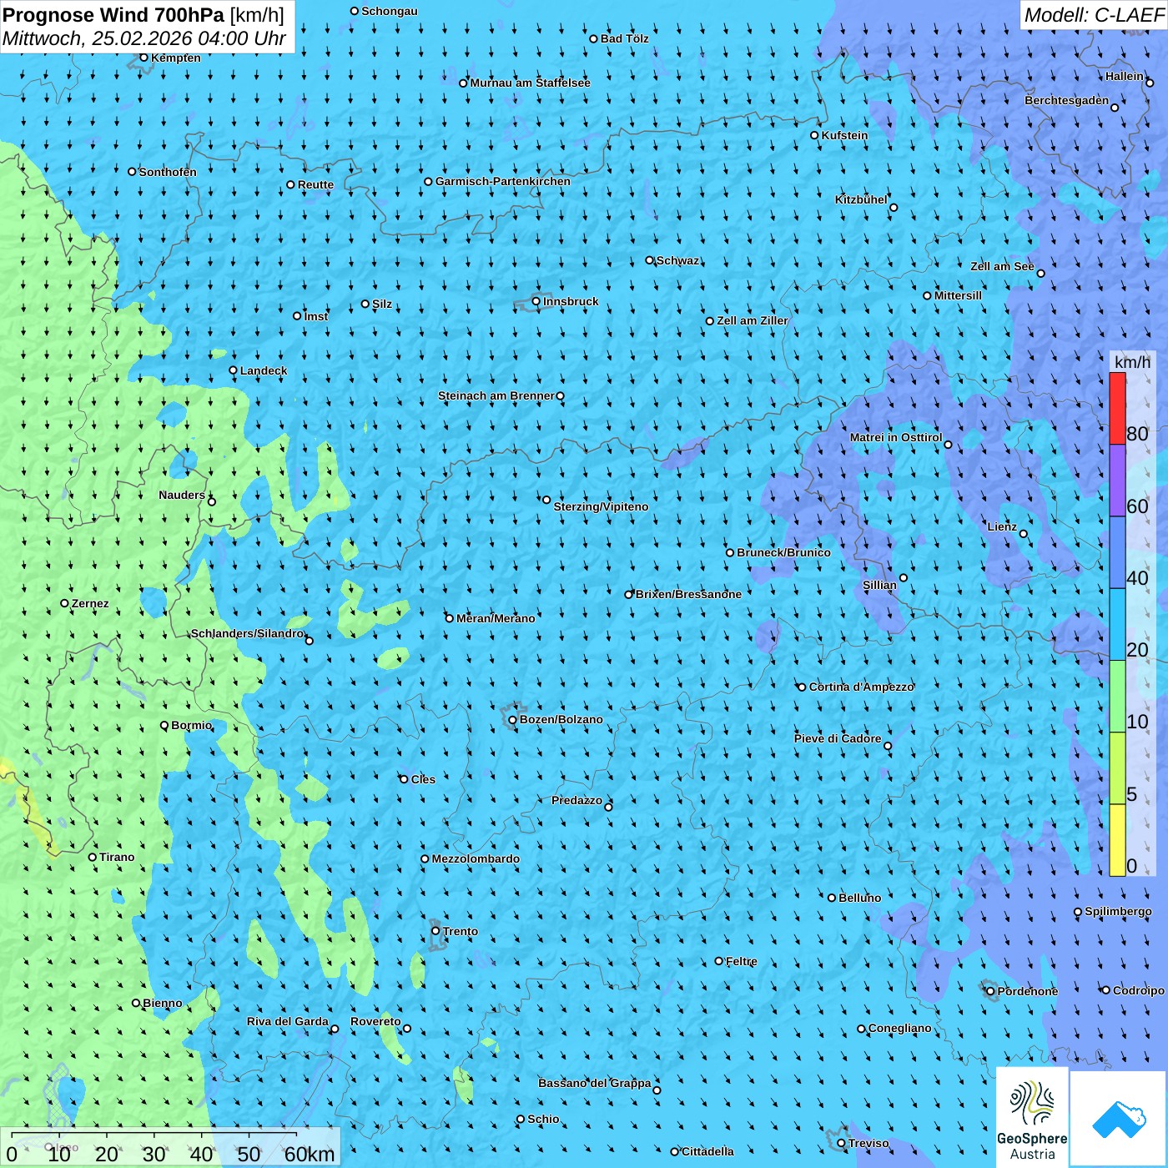Screen dimensions: 1168x1168
Task: Select the Nauders label
Action: 182,495
